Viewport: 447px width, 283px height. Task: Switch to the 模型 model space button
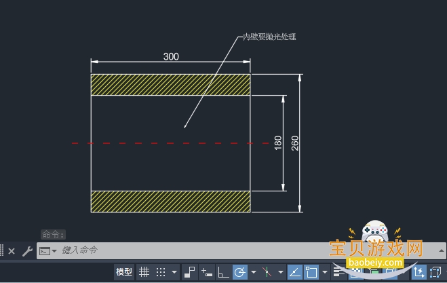[x=124, y=272]
